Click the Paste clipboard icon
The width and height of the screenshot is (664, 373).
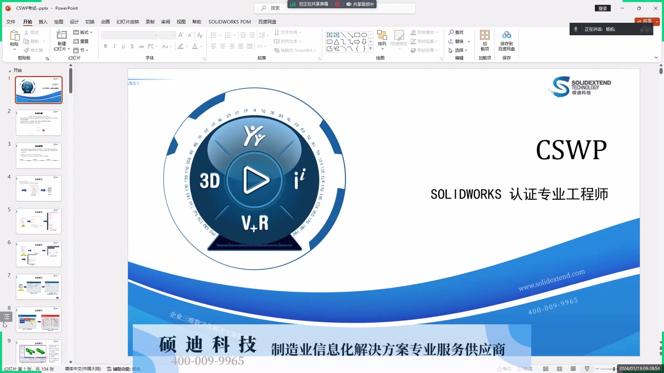tap(14, 35)
